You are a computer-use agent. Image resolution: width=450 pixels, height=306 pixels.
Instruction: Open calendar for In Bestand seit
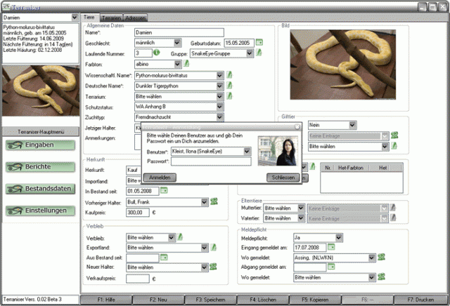point(164,190)
